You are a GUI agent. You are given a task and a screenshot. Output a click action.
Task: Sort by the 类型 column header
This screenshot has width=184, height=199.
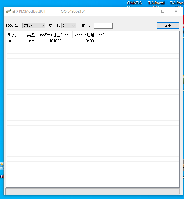tap(31, 35)
